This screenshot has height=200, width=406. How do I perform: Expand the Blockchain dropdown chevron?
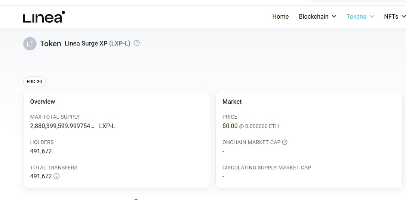coord(334,16)
